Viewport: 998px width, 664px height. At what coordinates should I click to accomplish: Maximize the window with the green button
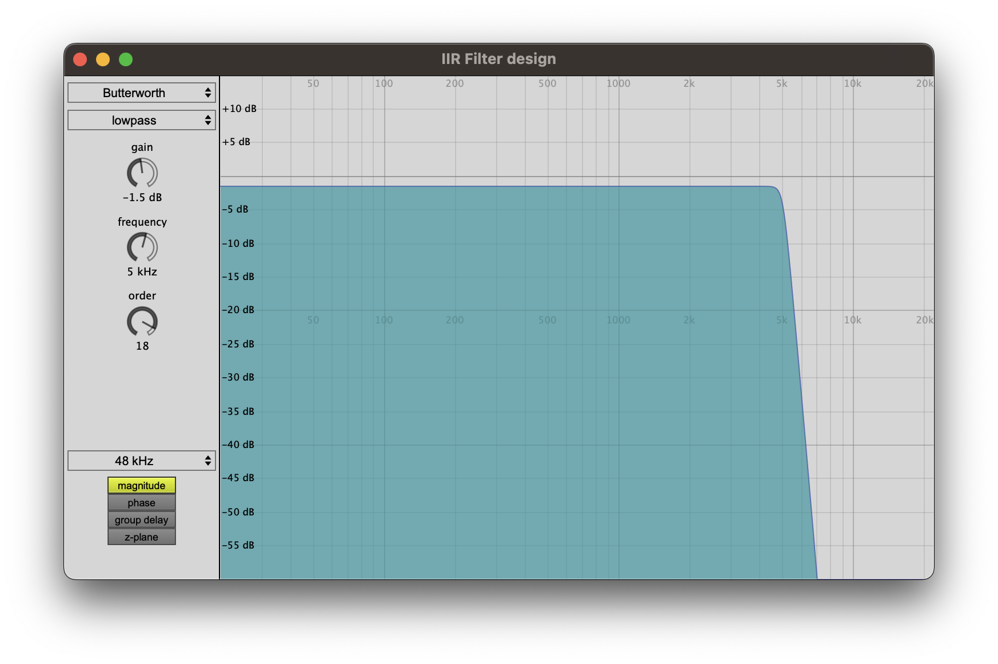(126, 59)
